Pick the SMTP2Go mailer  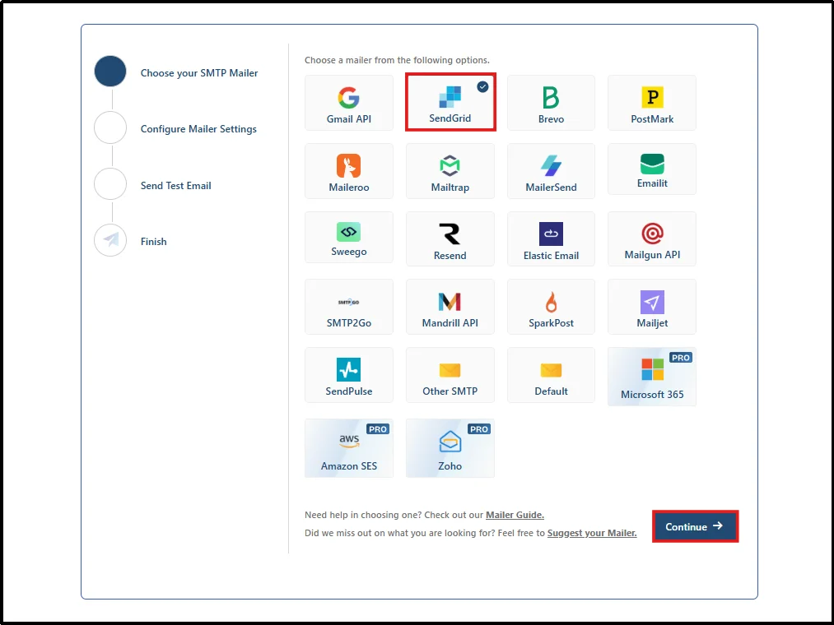349,307
